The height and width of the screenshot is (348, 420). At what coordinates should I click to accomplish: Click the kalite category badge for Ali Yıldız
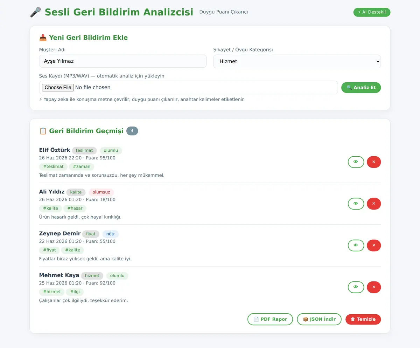76,192
